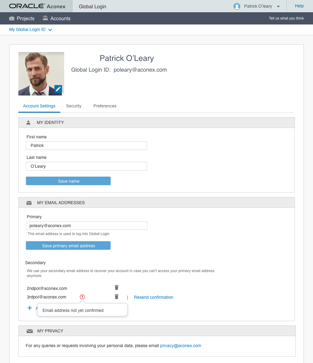Click the user avatar icon in header
This screenshot has width=313, height=363.
coord(237,6)
